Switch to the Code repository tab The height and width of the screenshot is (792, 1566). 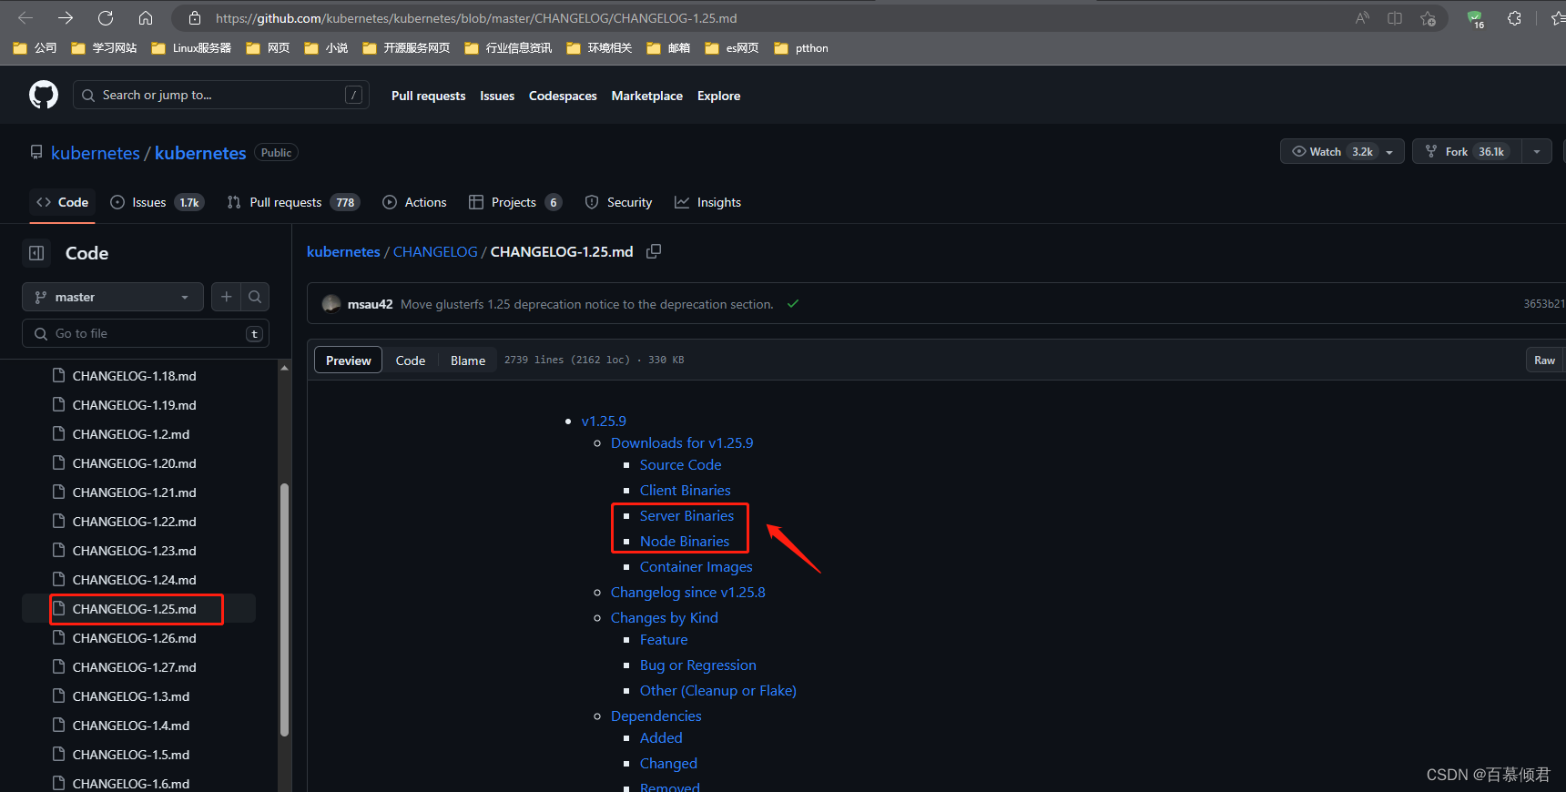(x=63, y=202)
